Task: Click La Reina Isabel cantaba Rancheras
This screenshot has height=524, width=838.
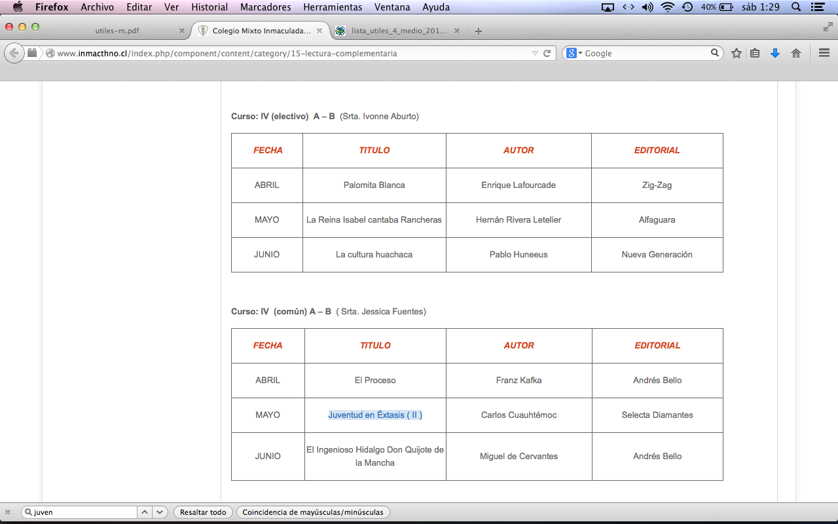Action: tap(374, 220)
